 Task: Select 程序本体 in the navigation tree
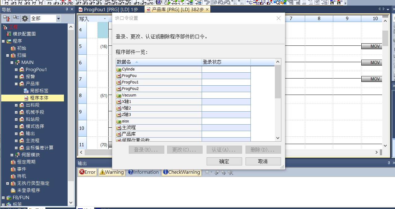coord(39,98)
